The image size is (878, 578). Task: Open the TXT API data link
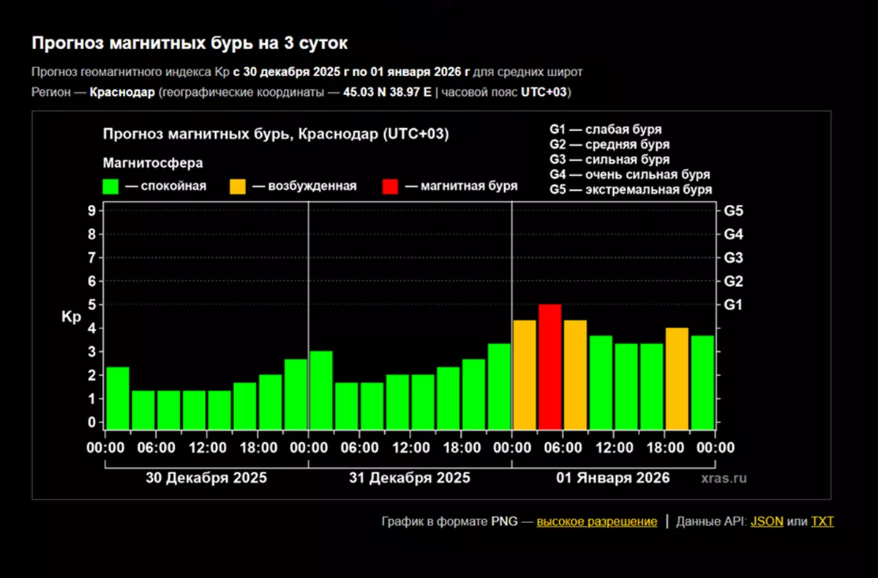822,522
